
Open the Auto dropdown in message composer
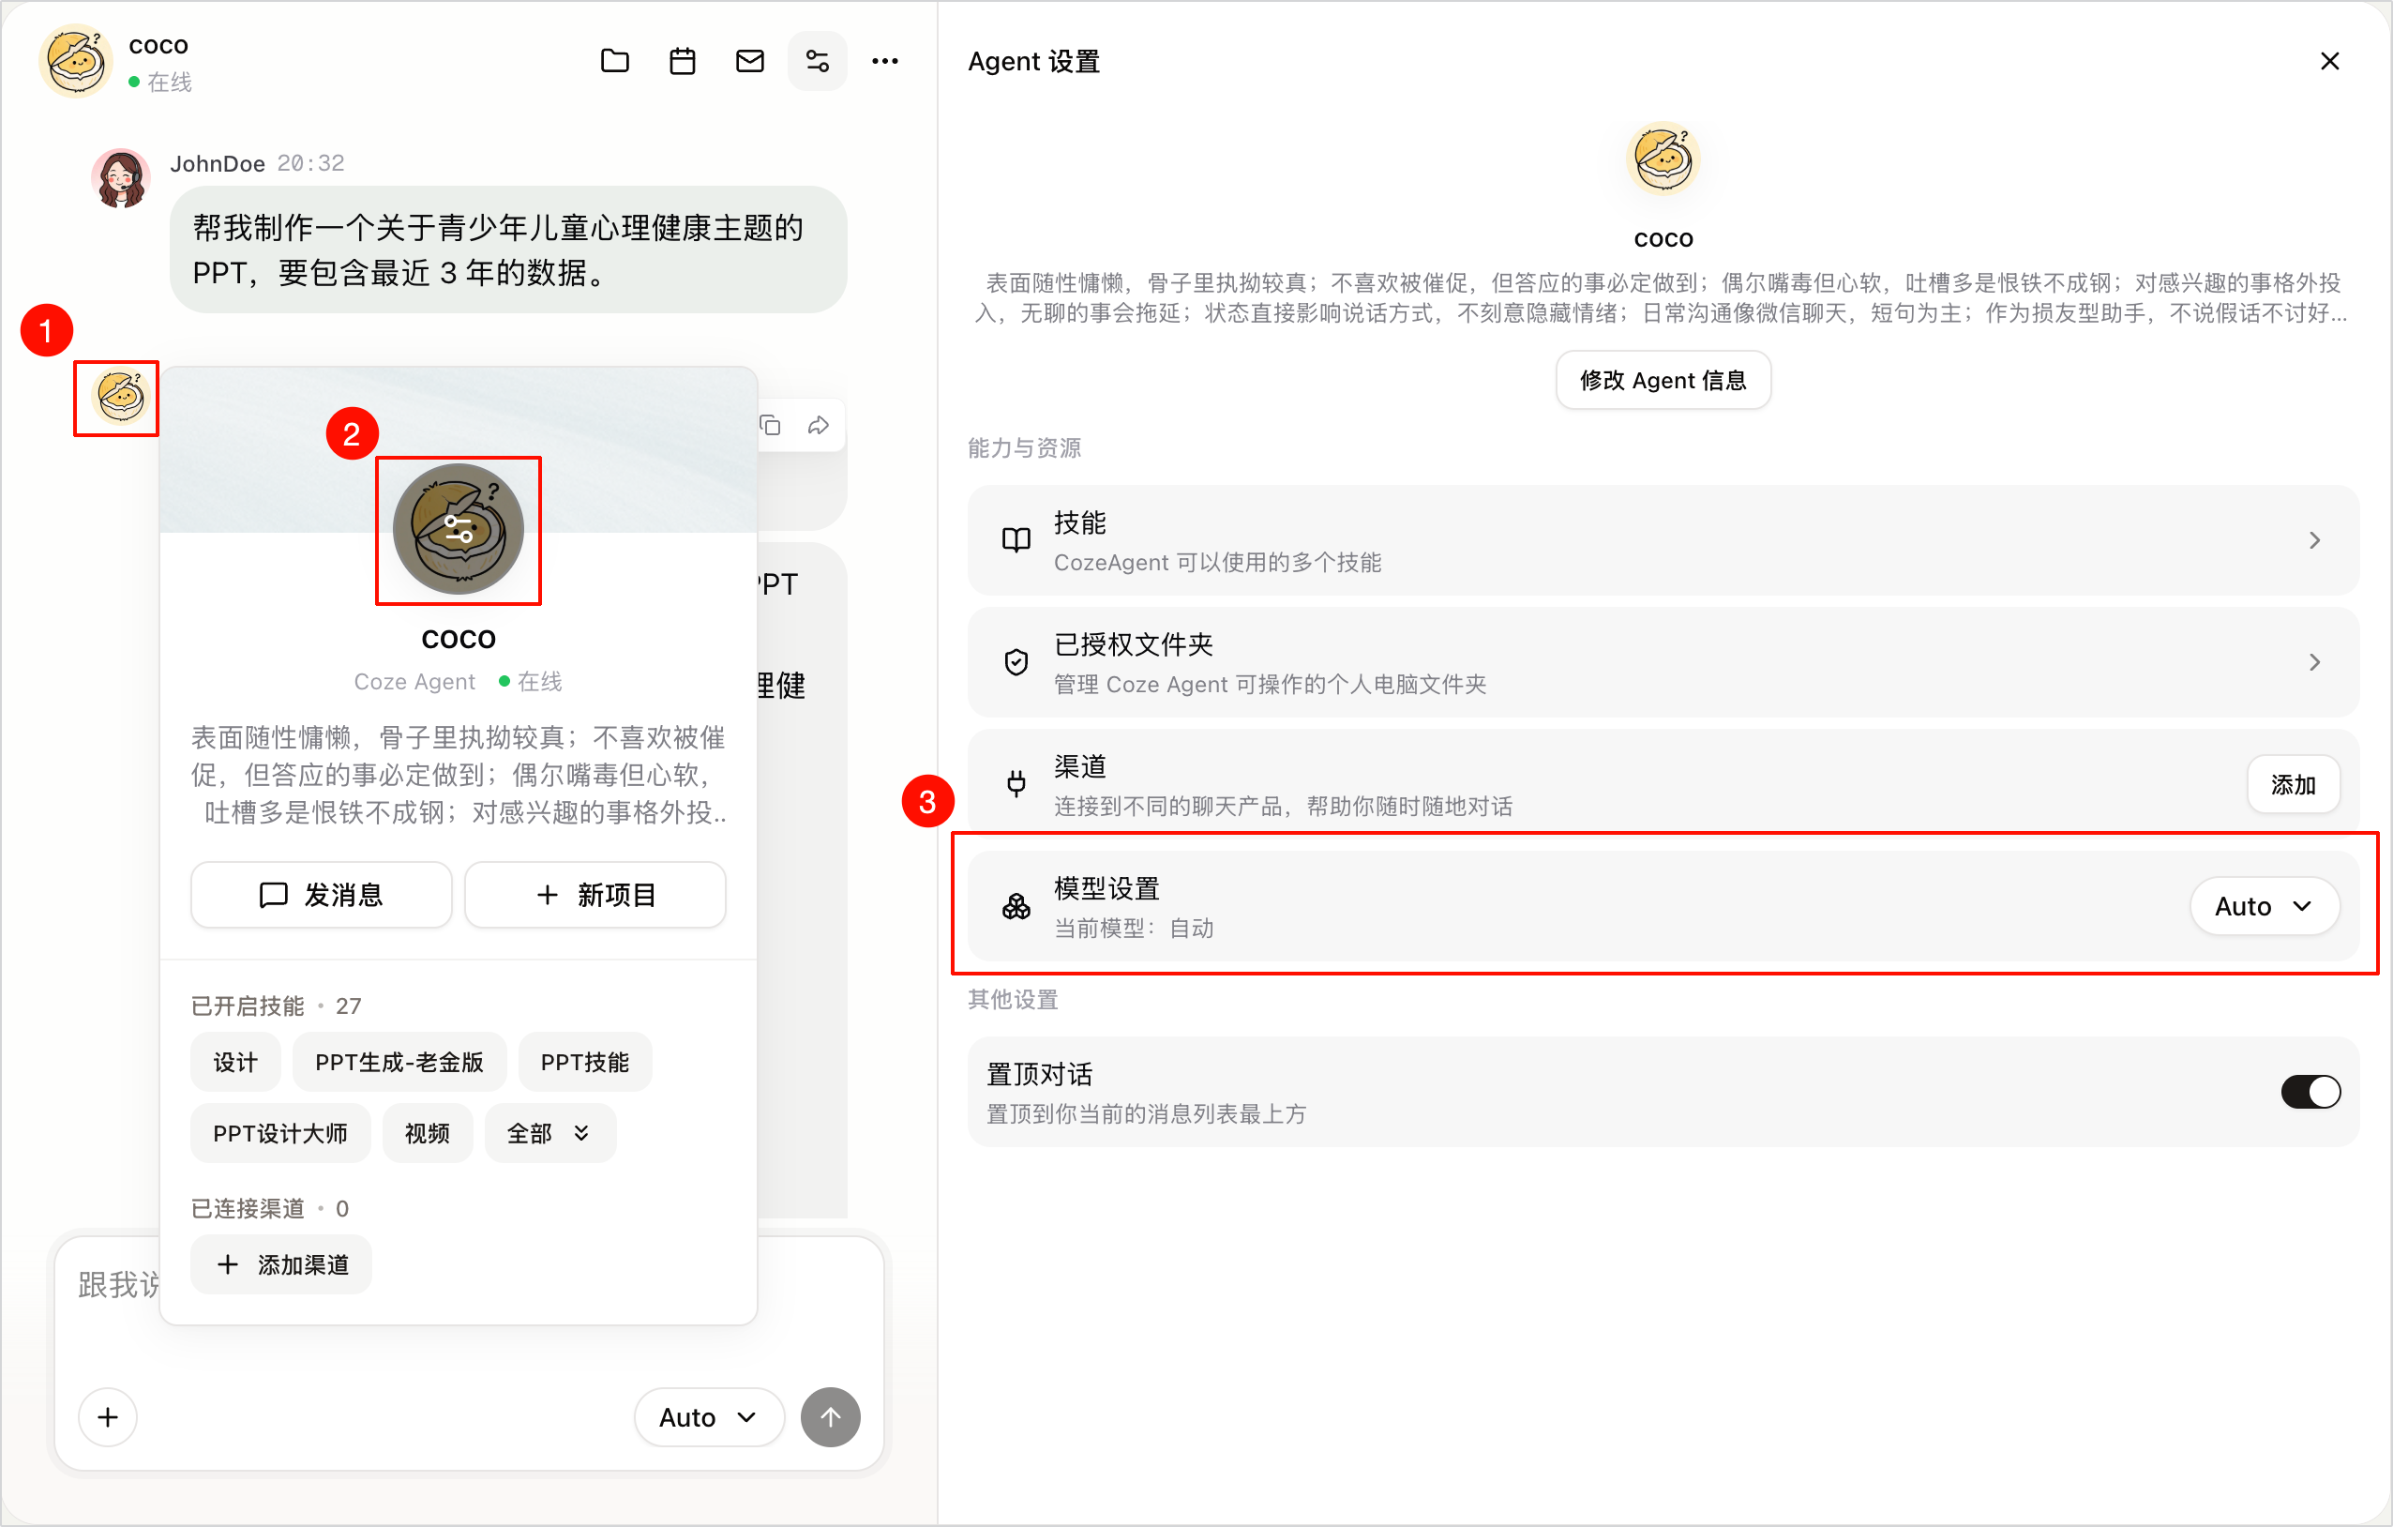(x=709, y=1416)
